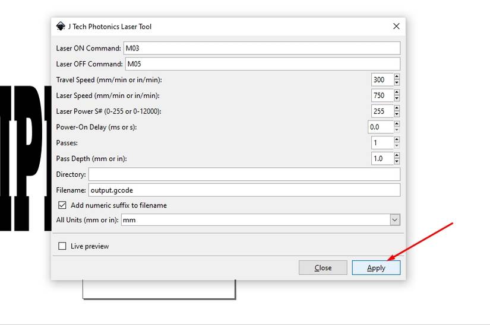Click the Filename field showing output.gcode
This screenshot has width=490, height=325.
pyautogui.click(x=244, y=190)
